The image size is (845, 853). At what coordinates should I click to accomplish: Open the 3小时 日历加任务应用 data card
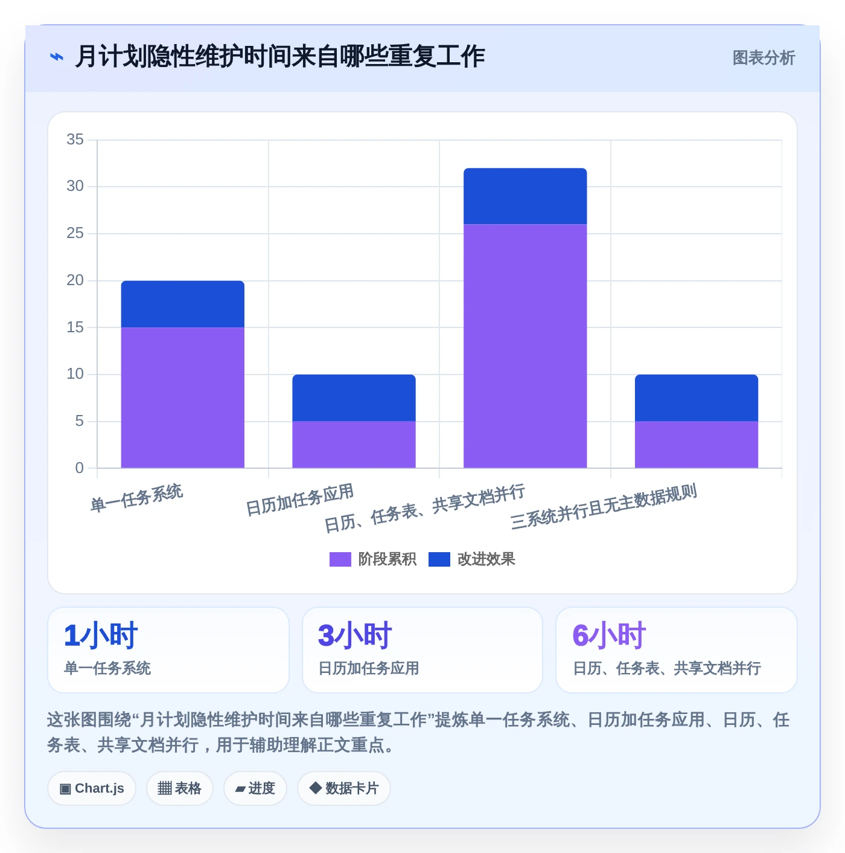click(x=422, y=650)
